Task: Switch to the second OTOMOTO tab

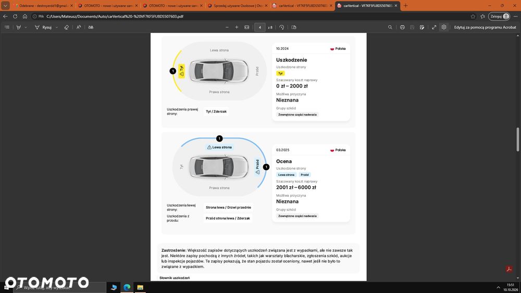Action: point(173,6)
